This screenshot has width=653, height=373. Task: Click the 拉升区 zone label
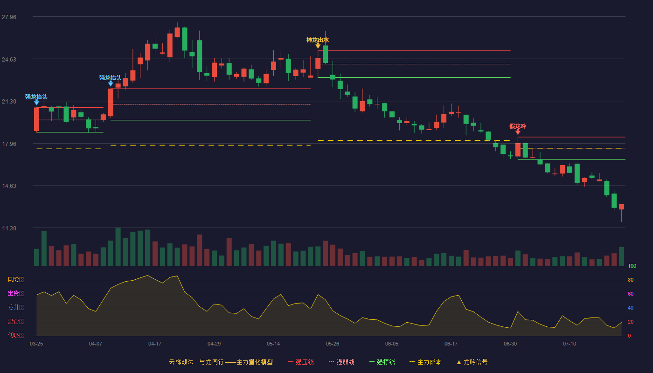[x=16, y=308]
